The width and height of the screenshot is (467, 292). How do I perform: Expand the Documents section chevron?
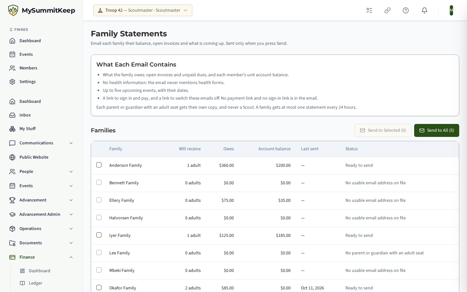[71, 243]
